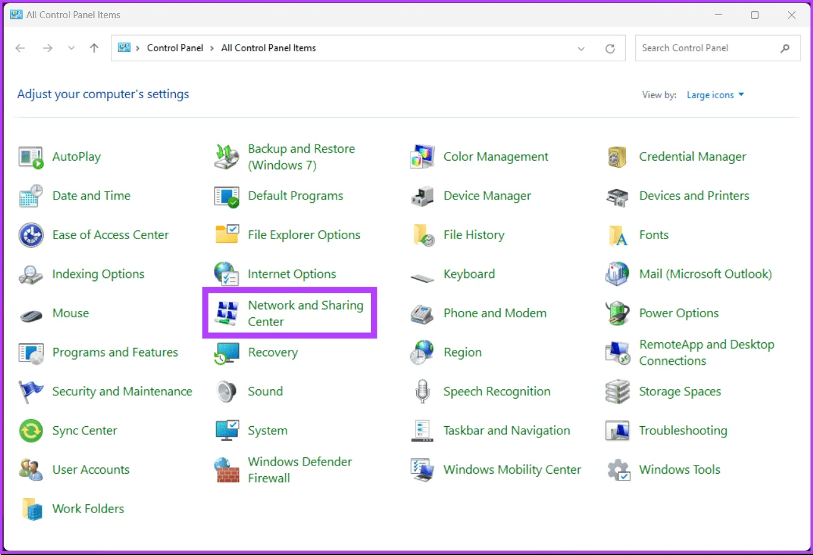
Task: Click the Refresh button beside address bar
Action: 610,49
